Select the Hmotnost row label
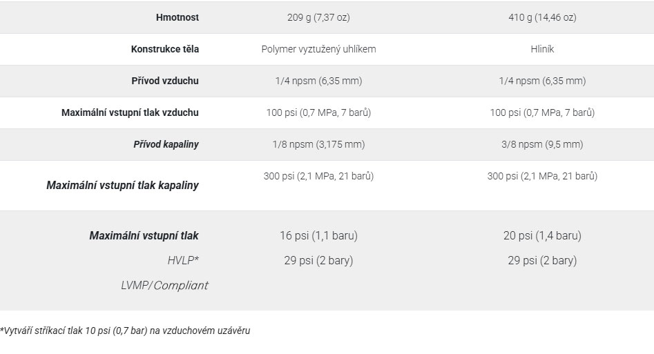The width and height of the screenshot is (654, 354). click(177, 17)
